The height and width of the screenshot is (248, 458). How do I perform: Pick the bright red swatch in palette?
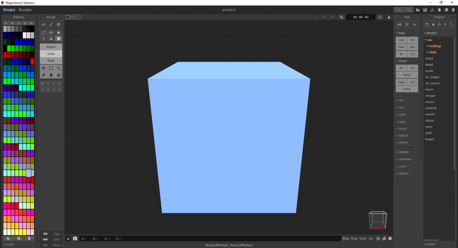coord(32,62)
